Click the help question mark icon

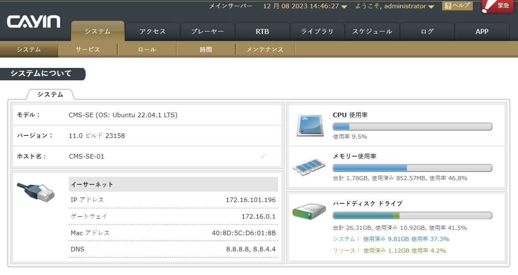click(448, 6)
